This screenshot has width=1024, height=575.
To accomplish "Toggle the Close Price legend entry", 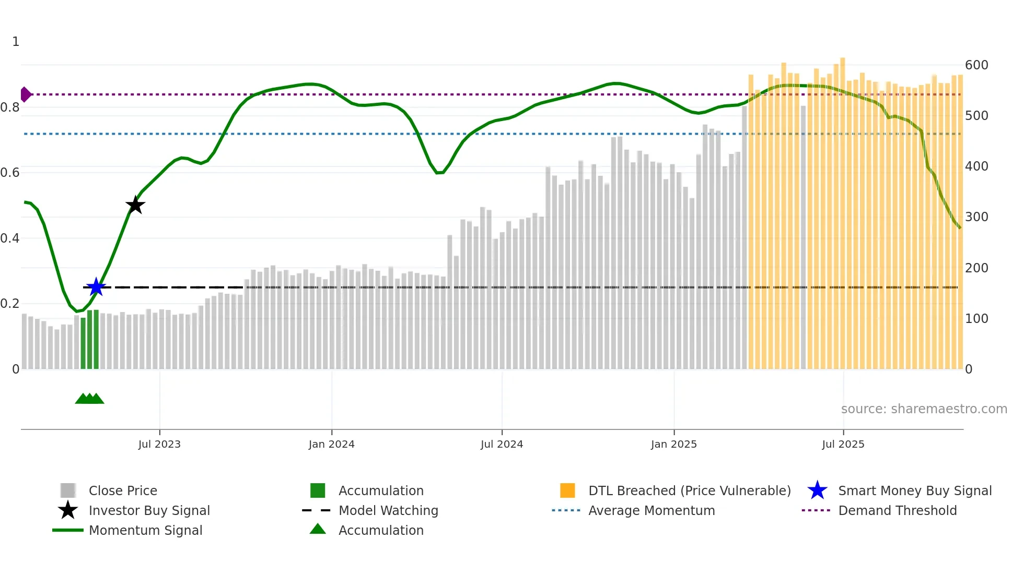I will pos(123,490).
